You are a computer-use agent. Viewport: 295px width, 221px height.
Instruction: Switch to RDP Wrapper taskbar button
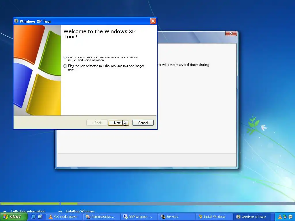[139, 217]
